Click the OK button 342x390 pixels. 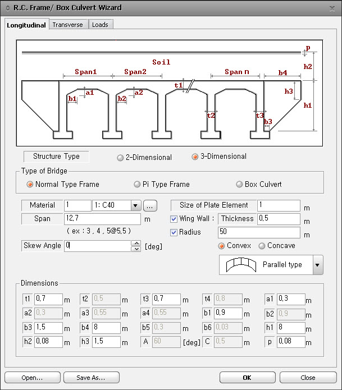point(247,378)
